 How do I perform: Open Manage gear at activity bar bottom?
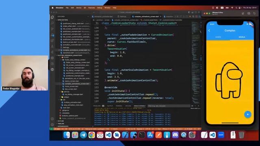pyautogui.click(x=52, y=125)
